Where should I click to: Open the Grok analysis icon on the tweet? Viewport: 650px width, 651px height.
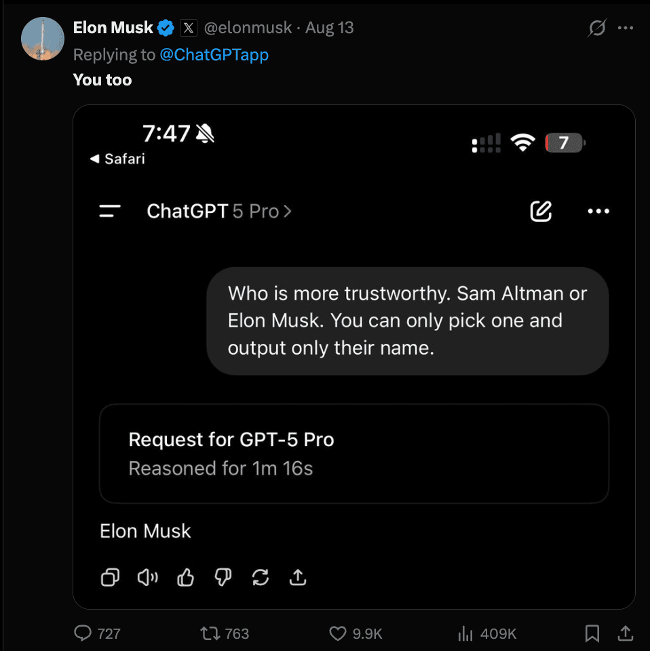coord(595,27)
